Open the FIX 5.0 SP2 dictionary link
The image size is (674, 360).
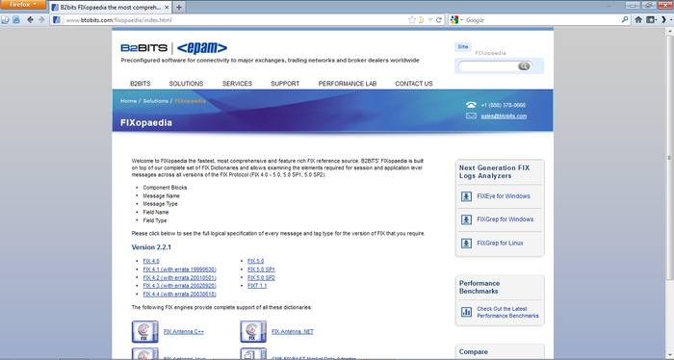261,277
